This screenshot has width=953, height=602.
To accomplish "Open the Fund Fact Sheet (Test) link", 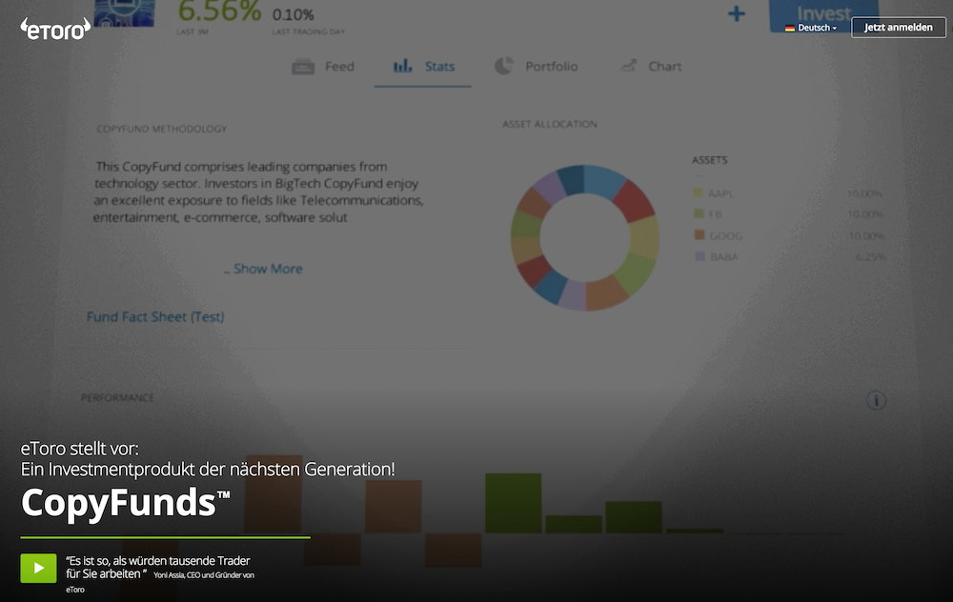I will [x=155, y=316].
